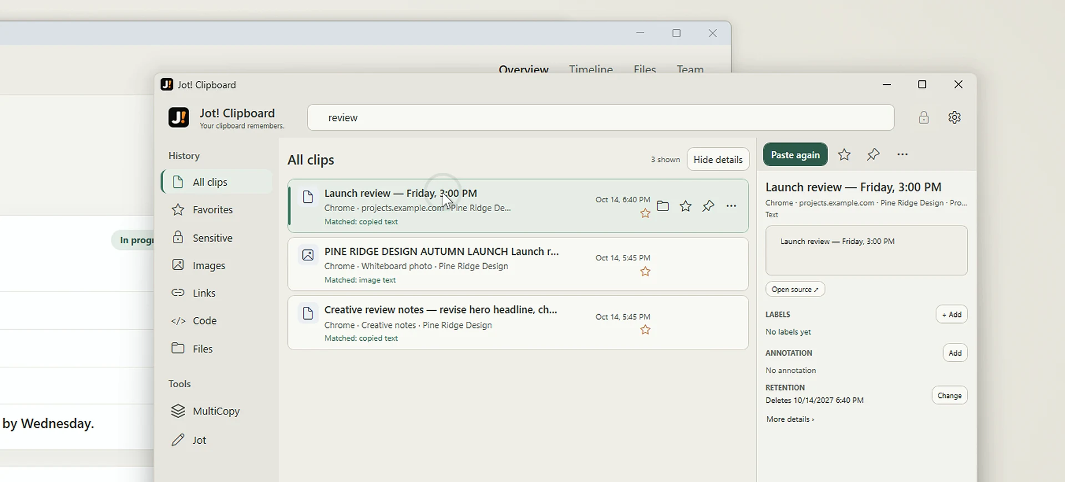1065x482 pixels.
Task: Show Links category
Action: [217, 293]
